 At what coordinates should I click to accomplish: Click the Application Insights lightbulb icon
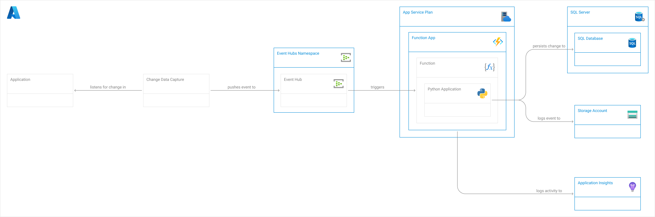coord(632,187)
